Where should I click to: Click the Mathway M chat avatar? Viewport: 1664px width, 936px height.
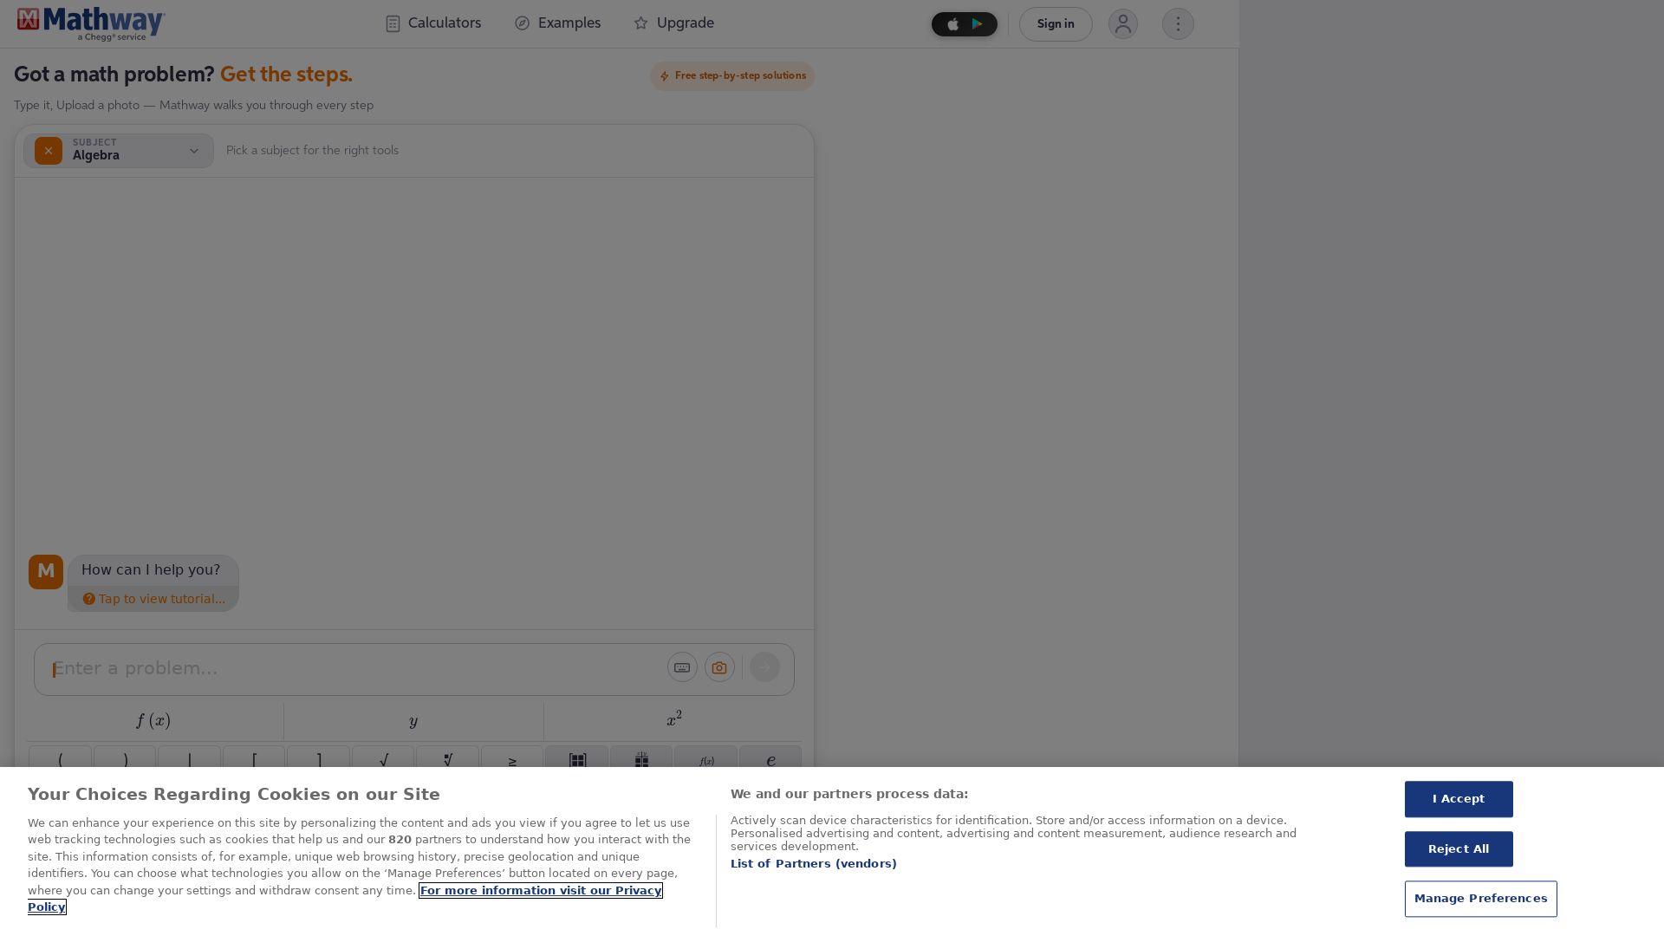pos(46,572)
